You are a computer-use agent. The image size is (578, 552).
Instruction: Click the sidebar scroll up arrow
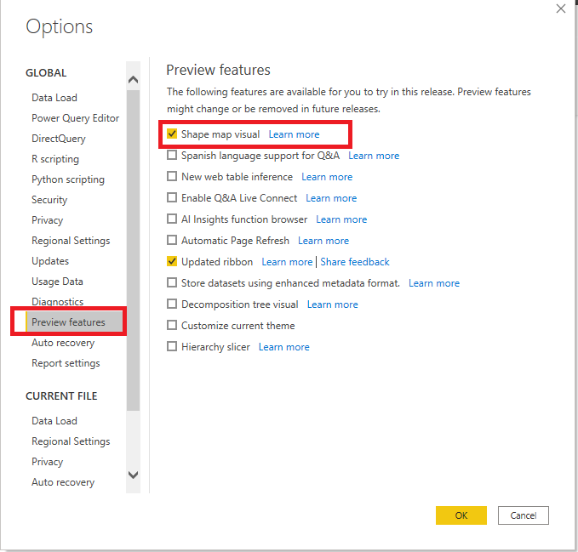pos(133,79)
